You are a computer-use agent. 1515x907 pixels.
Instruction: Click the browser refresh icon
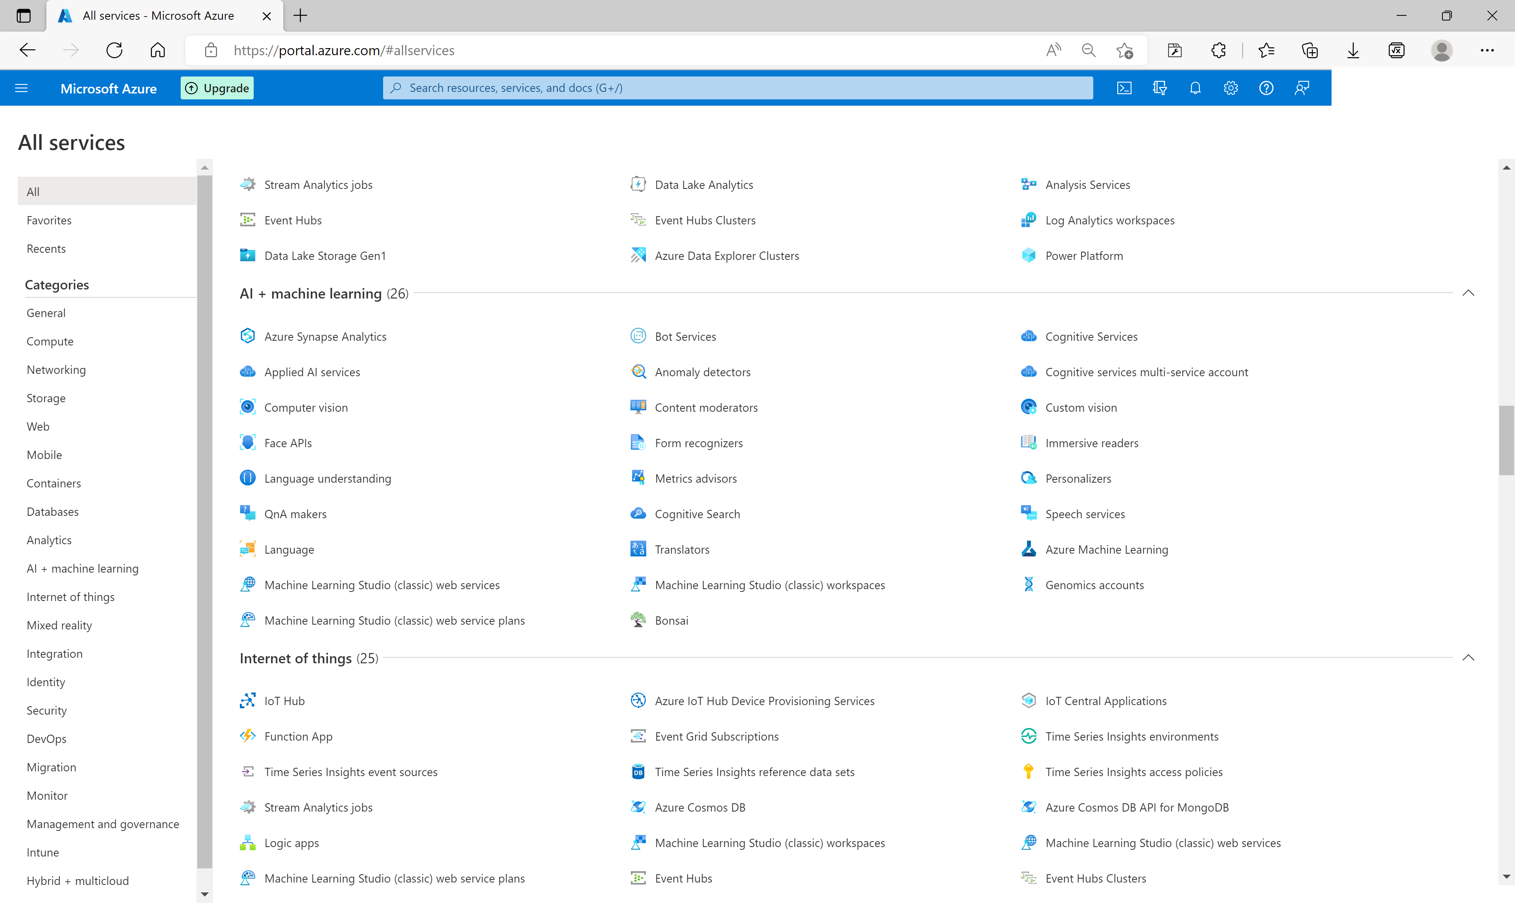click(x=114, y=50)
